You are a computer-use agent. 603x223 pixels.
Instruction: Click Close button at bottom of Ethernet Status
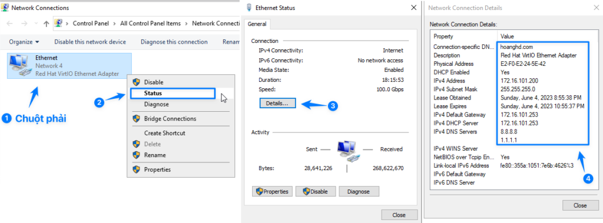click(399, 215)
